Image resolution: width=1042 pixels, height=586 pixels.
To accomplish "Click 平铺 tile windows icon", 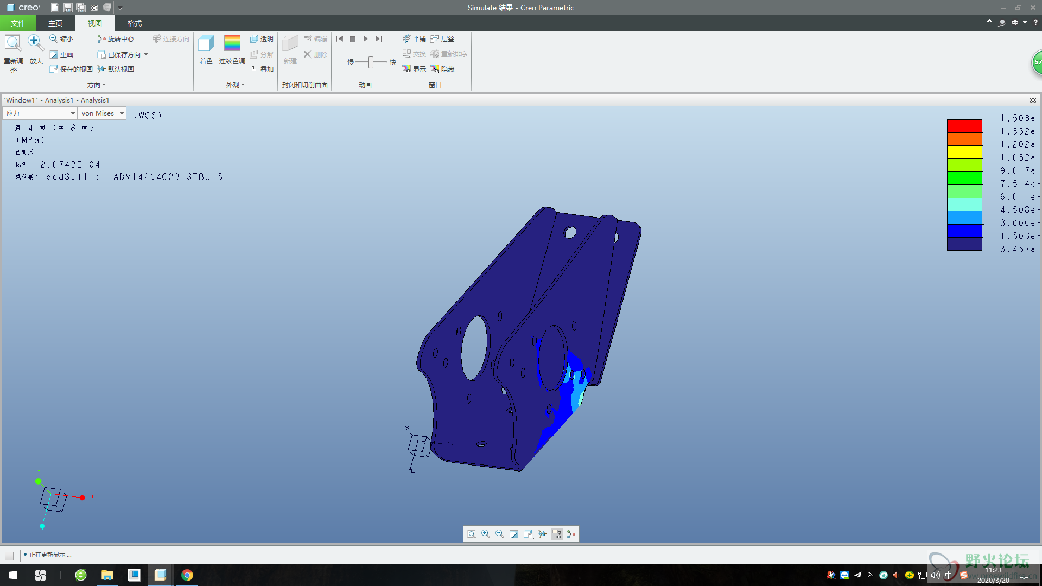I will (x=406, y=39).
